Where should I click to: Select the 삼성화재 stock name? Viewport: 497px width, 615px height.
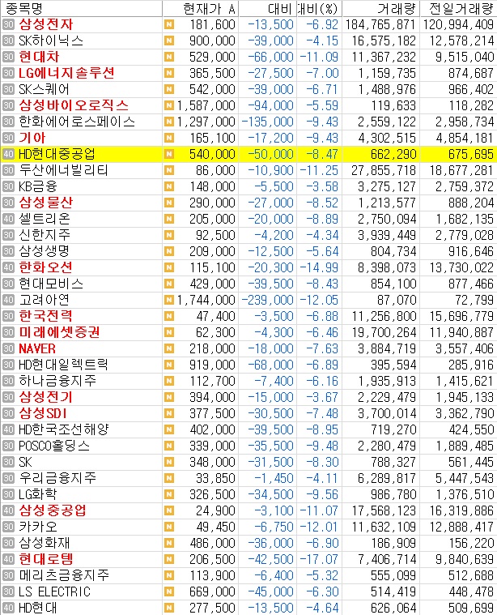[x=45, y=543]
